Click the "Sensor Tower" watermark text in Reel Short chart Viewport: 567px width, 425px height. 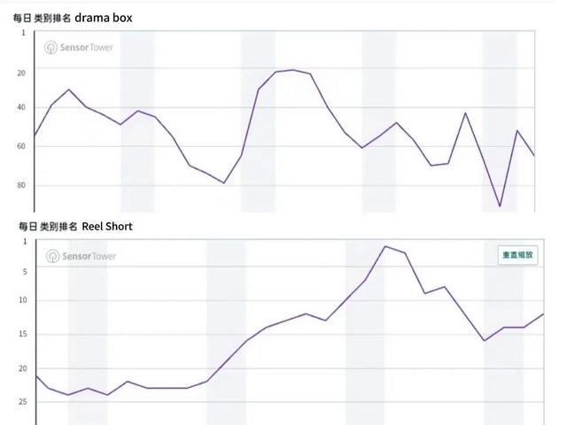pyautogui.click(x=89, y=256)
